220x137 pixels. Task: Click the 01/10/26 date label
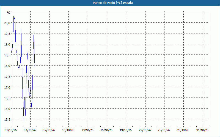click(11, 130)
